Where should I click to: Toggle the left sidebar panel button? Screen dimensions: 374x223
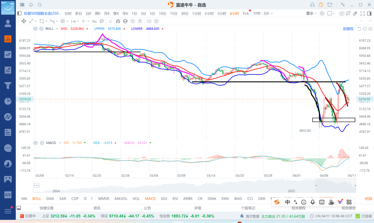click(x=19, y=13)
